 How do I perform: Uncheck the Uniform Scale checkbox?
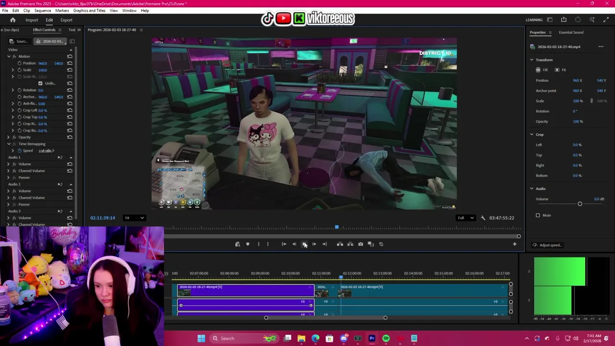[40, 83]
